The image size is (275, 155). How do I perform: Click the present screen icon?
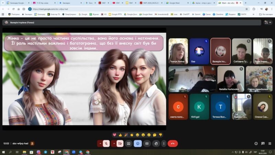point(129,144)
